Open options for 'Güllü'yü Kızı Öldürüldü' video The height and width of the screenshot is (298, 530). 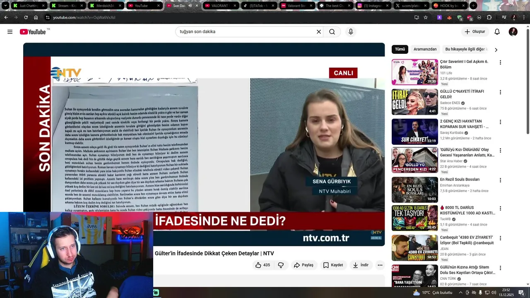[500, 151]
